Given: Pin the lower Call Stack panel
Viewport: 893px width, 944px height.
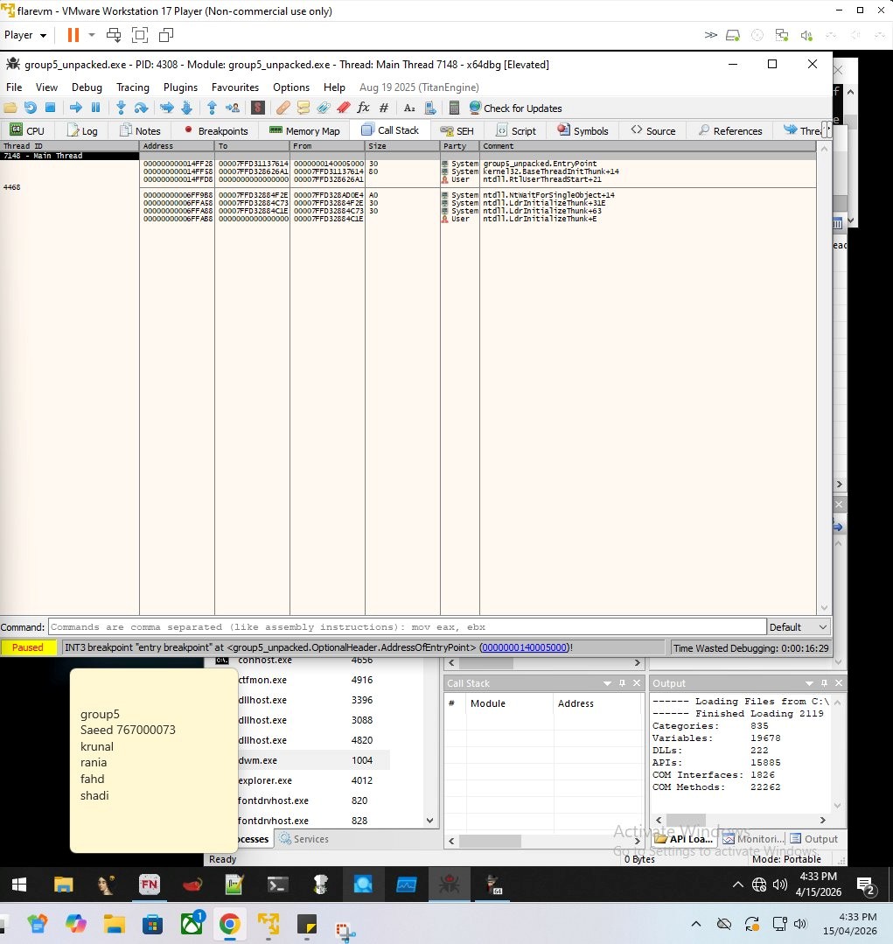Looking at the screenshot, I should [x=622, y=683].
